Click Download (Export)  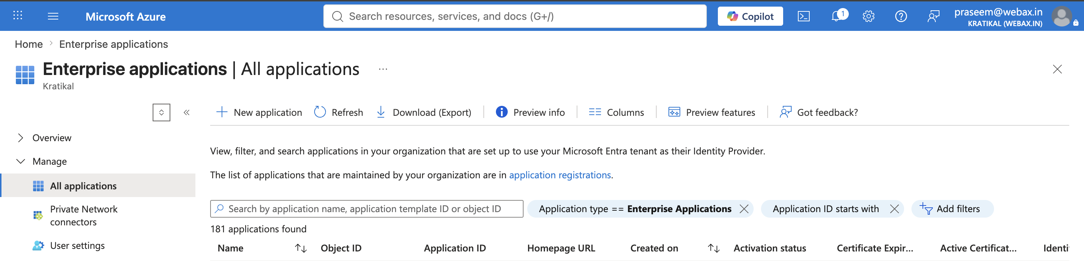coord(423,112)
